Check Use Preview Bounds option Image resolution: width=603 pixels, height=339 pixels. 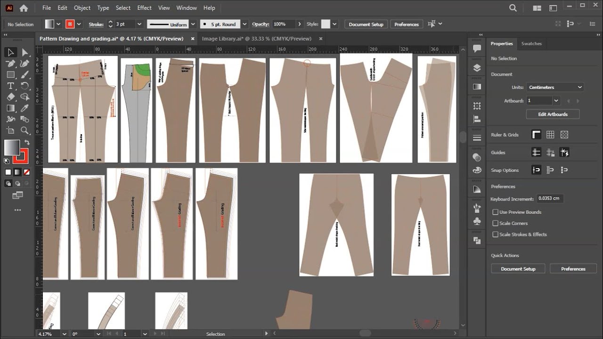point(495,212)
